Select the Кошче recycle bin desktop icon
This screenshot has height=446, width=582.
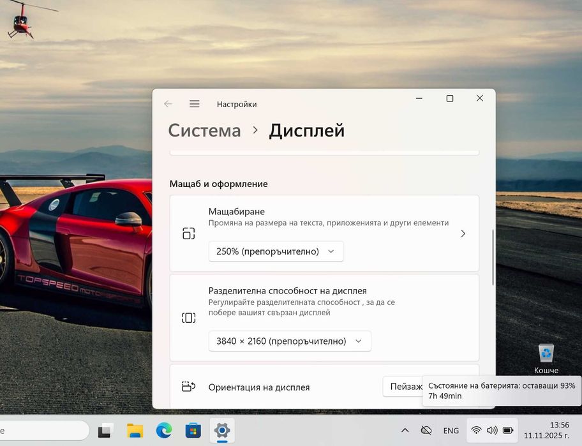click(546, 359)
